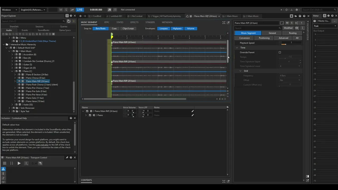Image resolution: width=338 pixels, height=190 pixels.
Task: Open color palette for Piano Main Riff
Action: pyautogui.click(x=282, y=23)
